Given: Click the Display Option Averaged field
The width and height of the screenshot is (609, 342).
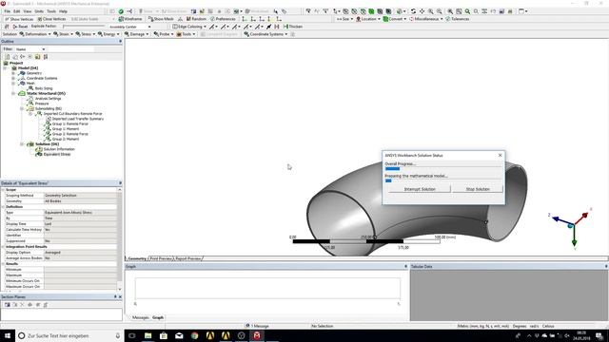Looking at the screenshot, I should (80, 253).
